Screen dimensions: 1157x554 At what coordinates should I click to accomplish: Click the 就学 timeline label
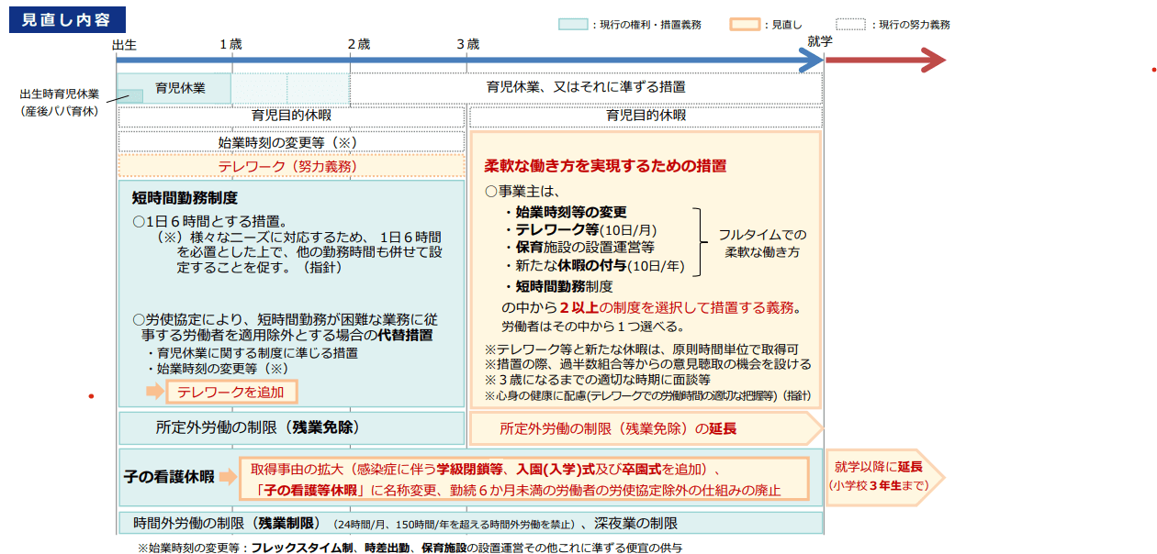pos(820,40)
